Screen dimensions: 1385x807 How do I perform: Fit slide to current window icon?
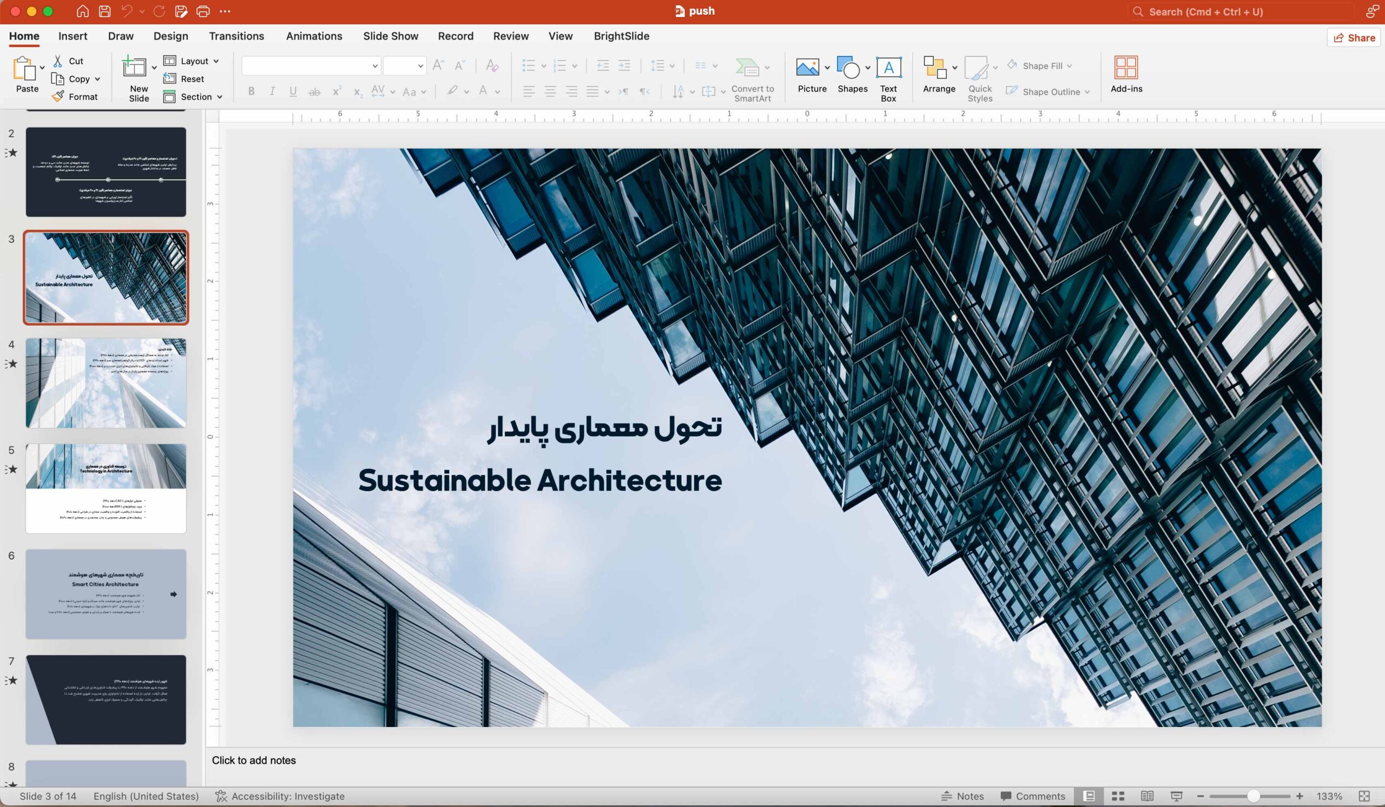(x=1364, y=796)
